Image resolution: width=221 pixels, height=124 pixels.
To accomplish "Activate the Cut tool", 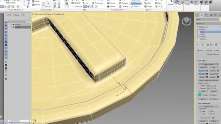I will 85,3.
